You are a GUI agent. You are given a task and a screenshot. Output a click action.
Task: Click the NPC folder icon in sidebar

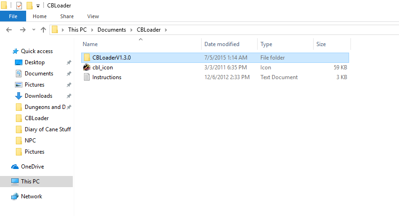19,141
